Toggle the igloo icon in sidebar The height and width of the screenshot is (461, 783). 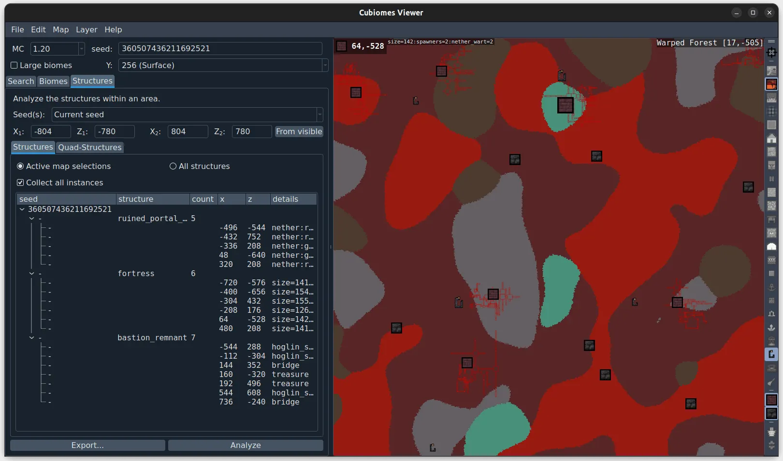coord(771,247)
